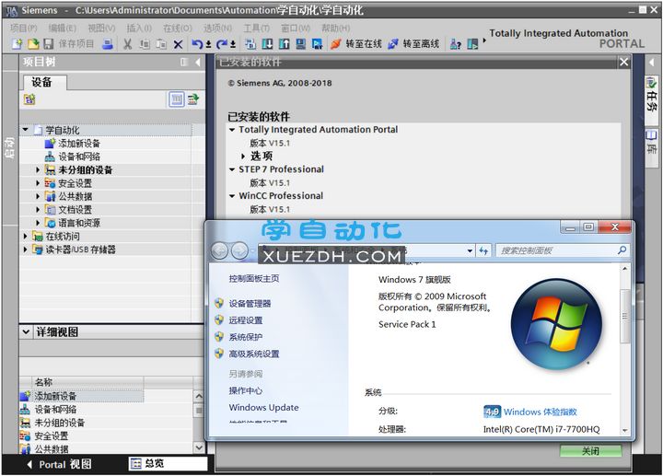Click the Copy toolbar icon

point(145,43)
